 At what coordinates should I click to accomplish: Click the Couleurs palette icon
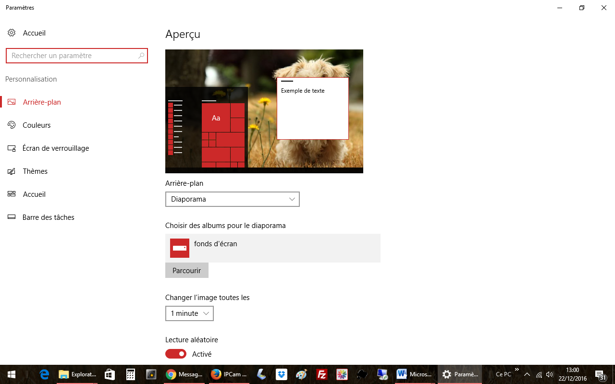[x=12, y=125]
